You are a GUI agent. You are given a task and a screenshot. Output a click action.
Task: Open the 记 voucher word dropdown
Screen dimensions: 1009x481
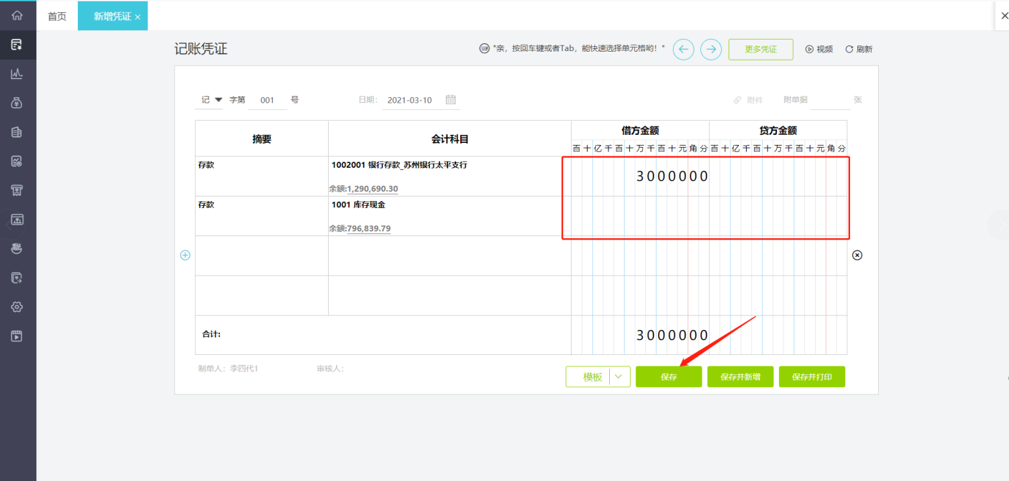pos(211,100)
